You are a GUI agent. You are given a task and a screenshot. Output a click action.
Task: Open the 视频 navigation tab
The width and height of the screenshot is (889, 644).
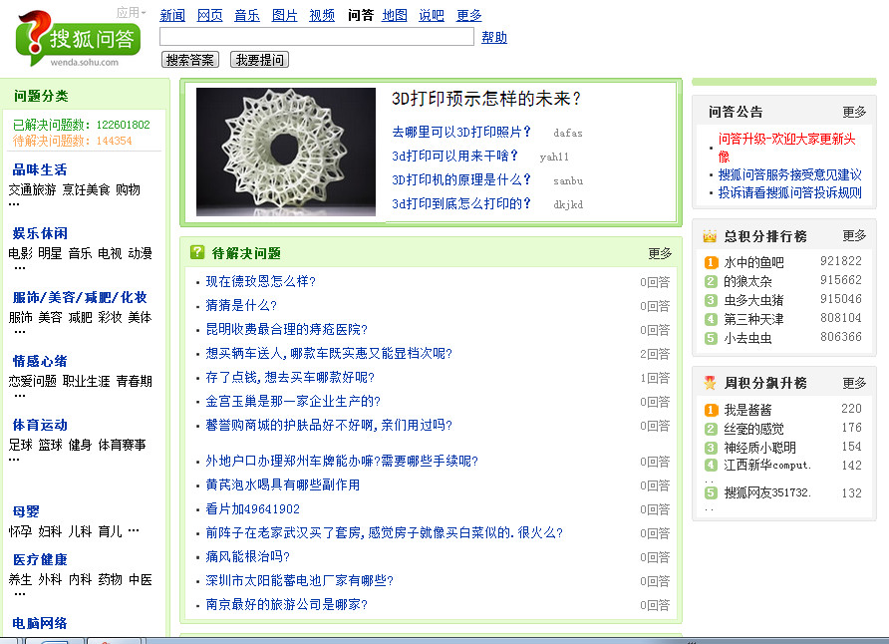point(322,15)
